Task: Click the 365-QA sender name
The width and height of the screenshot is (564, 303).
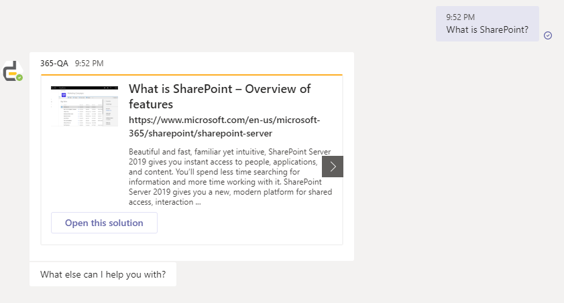Action: tap(54, 64)
